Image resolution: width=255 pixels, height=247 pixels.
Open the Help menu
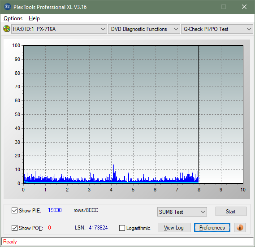click(x=34, y=18)
